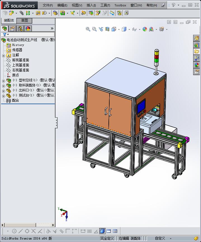The height and width of the screenshot is (242, 201).
Task: Open the Design Library task pane icon
Action: click(x=197, y=45)
